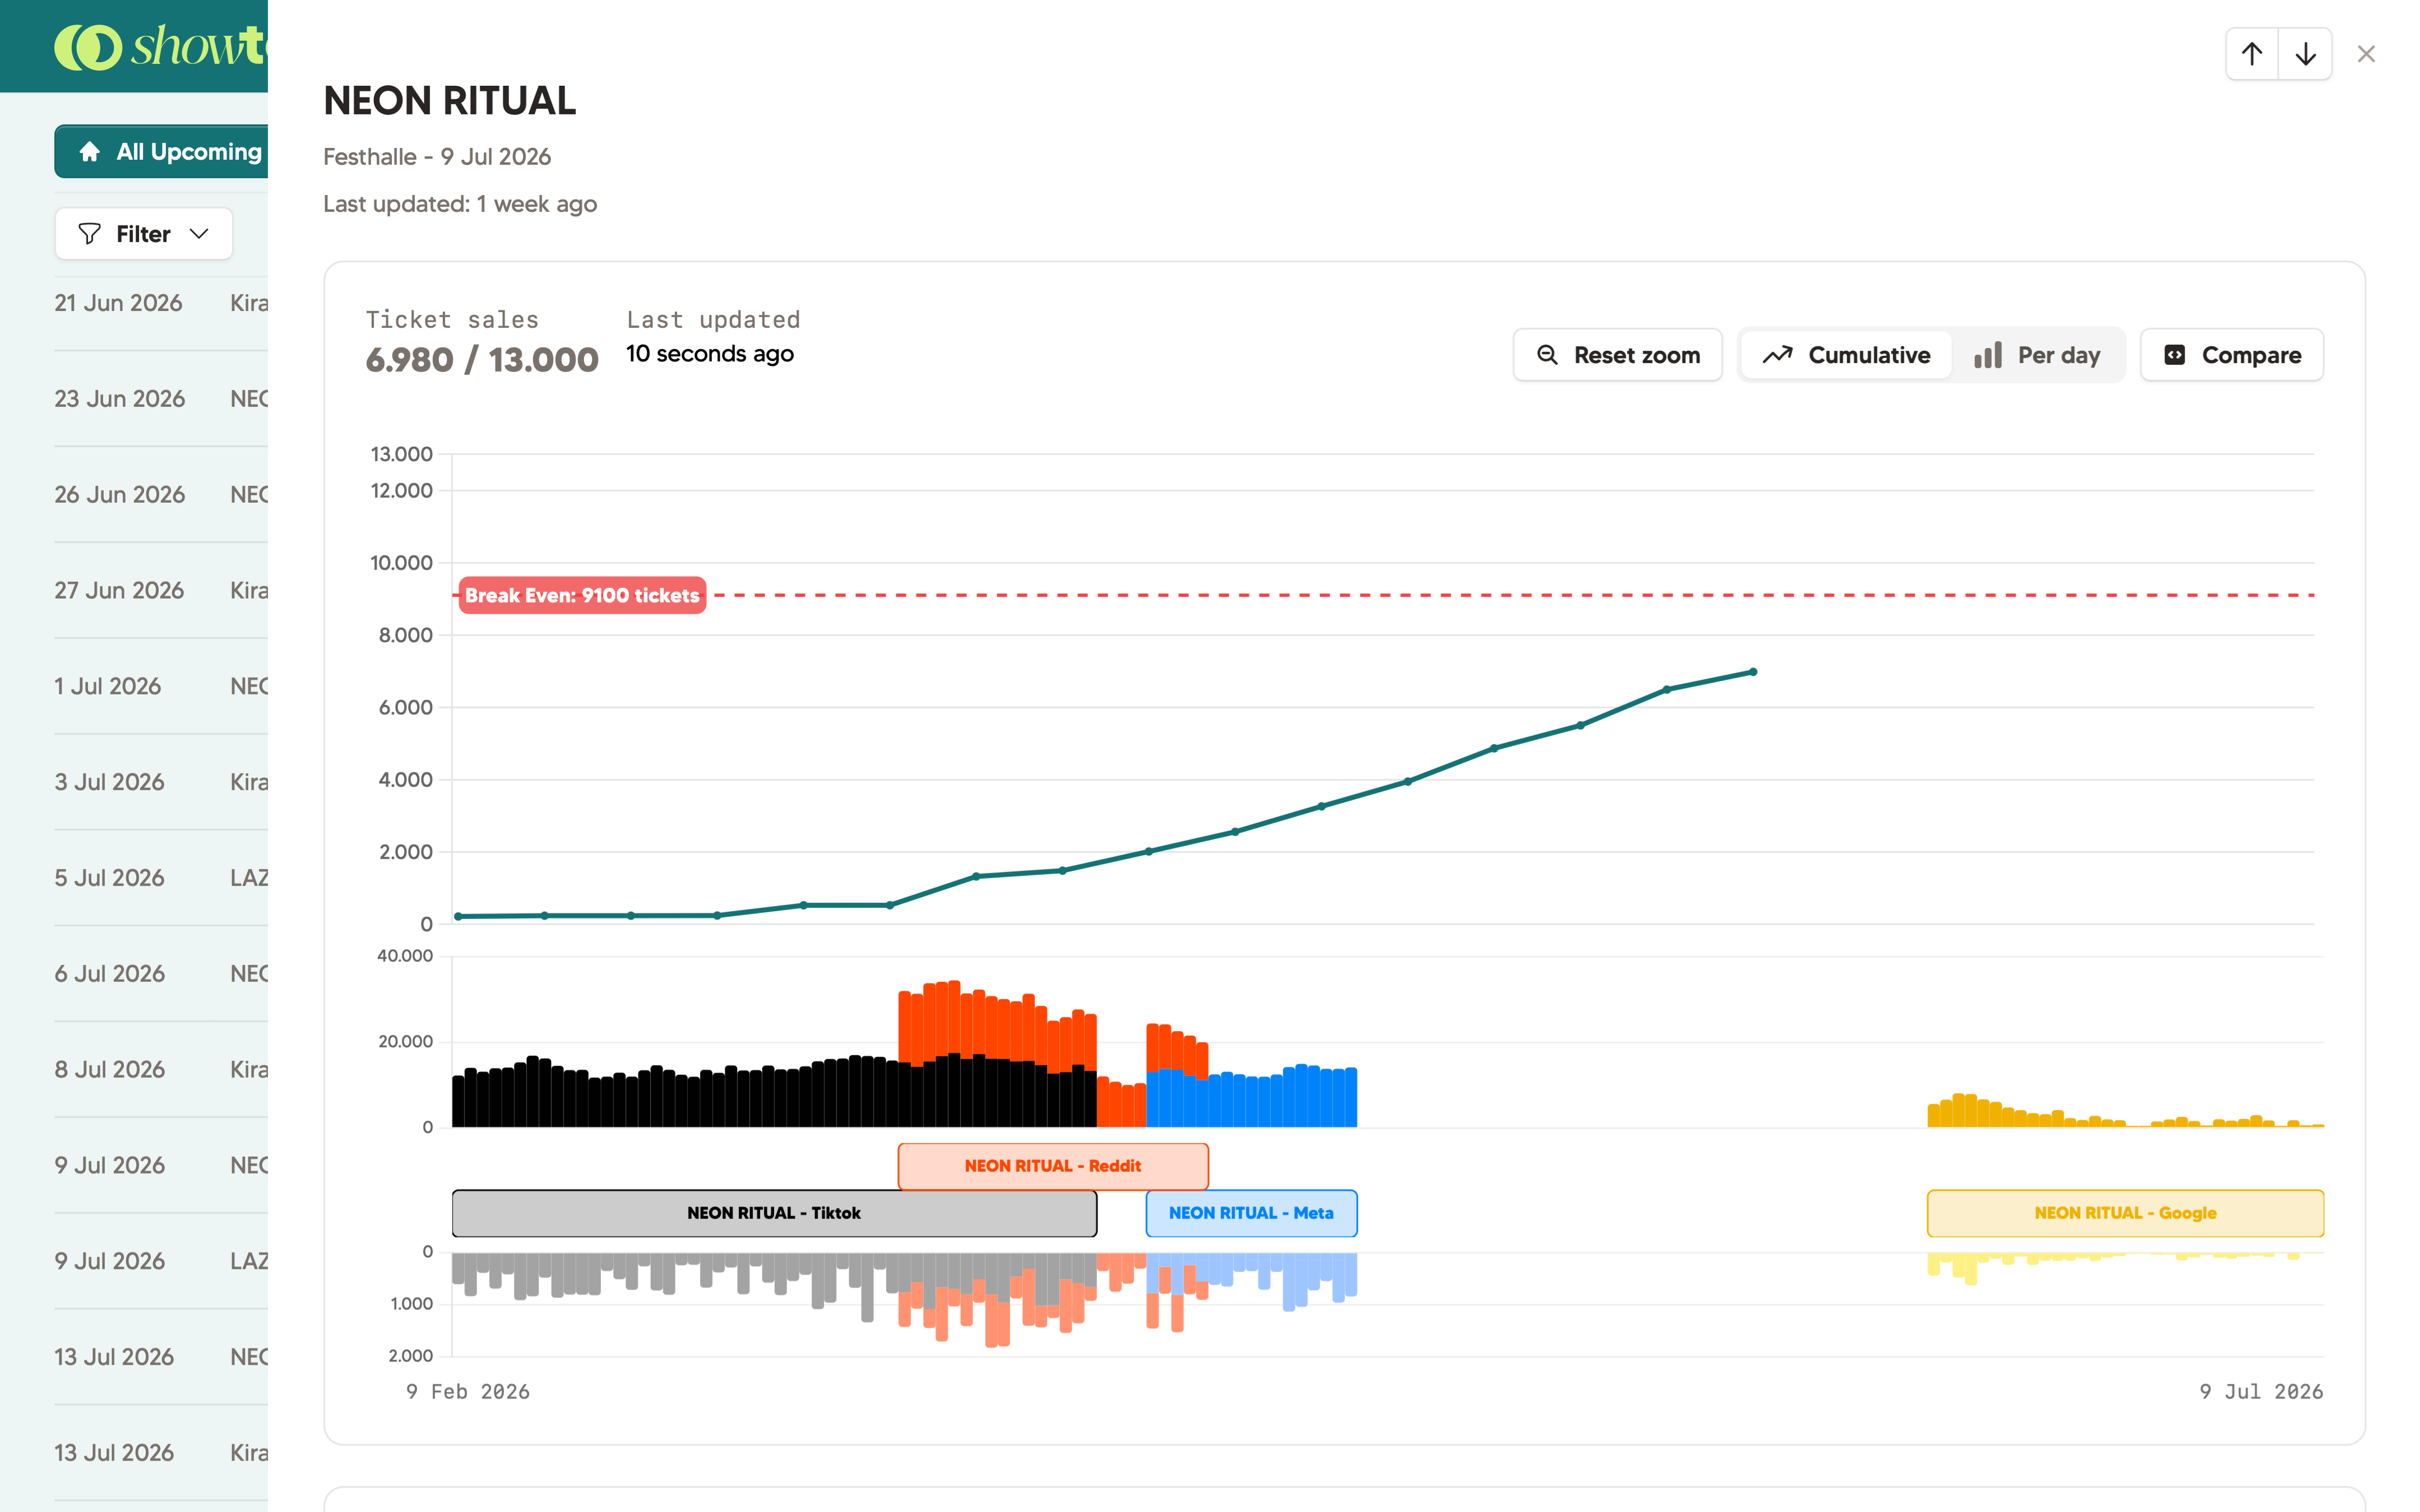Viewport: 2420px width, 1512px height.
Task: Open the 21 Jun 2026 event row
Action: 161,303
